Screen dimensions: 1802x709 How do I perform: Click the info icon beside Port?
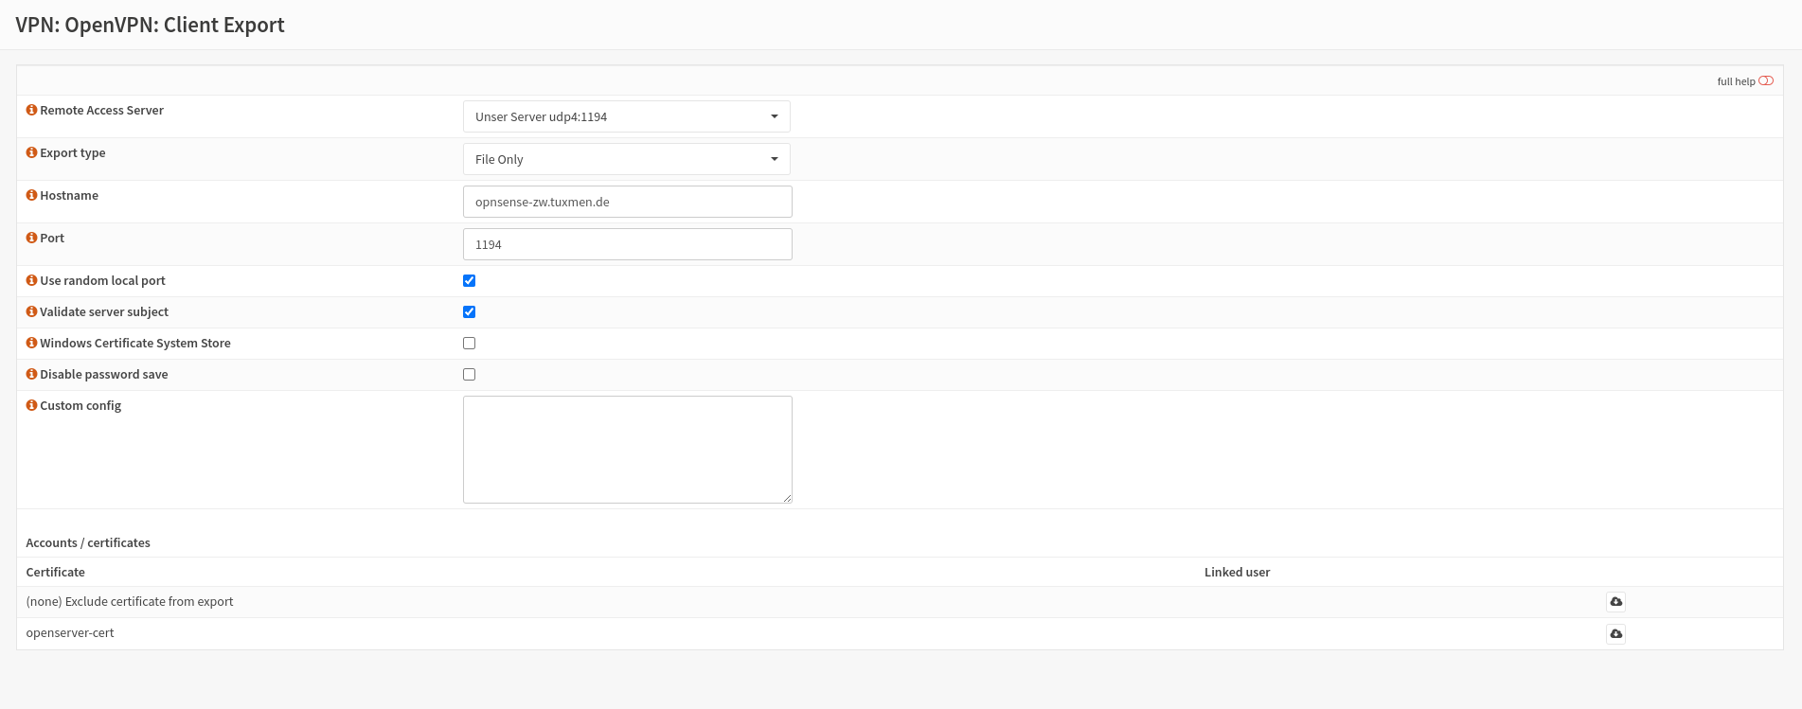pos(31,238)
